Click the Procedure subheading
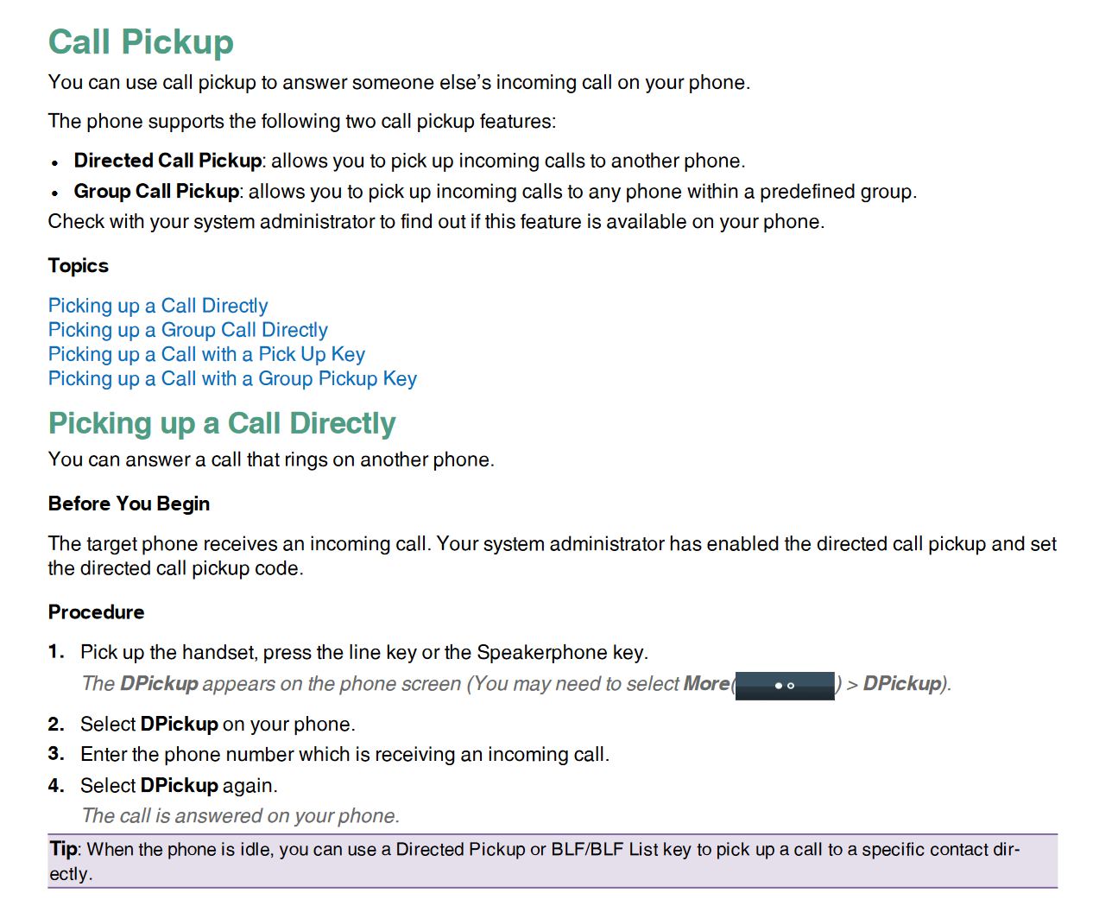 tap(96, 612)
